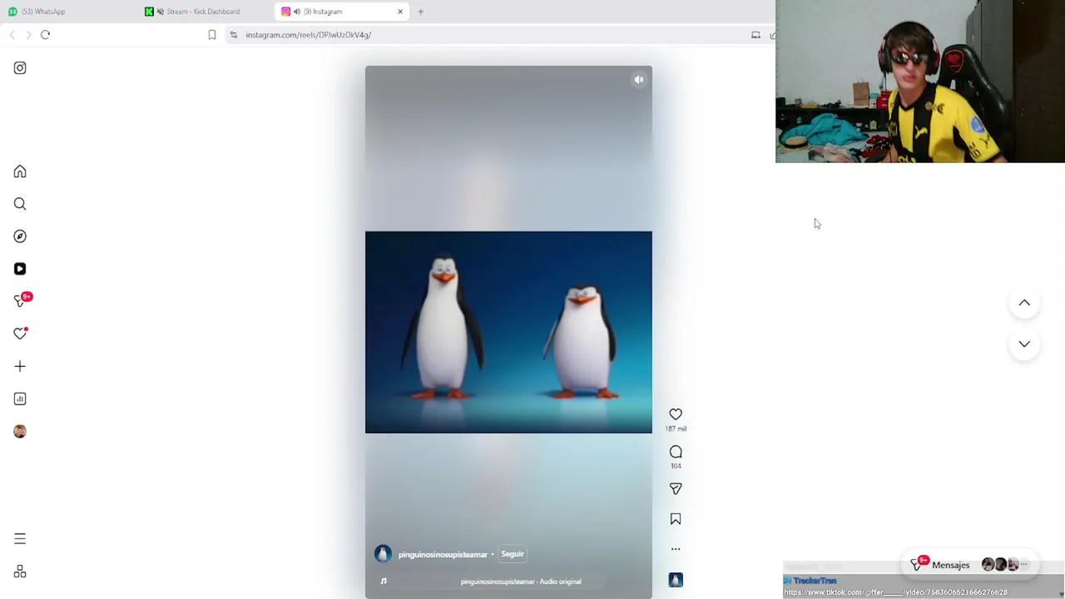Click the bookmark icon in the address bar
The height and width of the screenshot is (599, 1065).
[211, 35]
